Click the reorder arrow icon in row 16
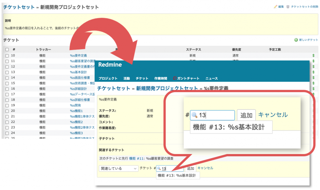 tap(313, 88)
